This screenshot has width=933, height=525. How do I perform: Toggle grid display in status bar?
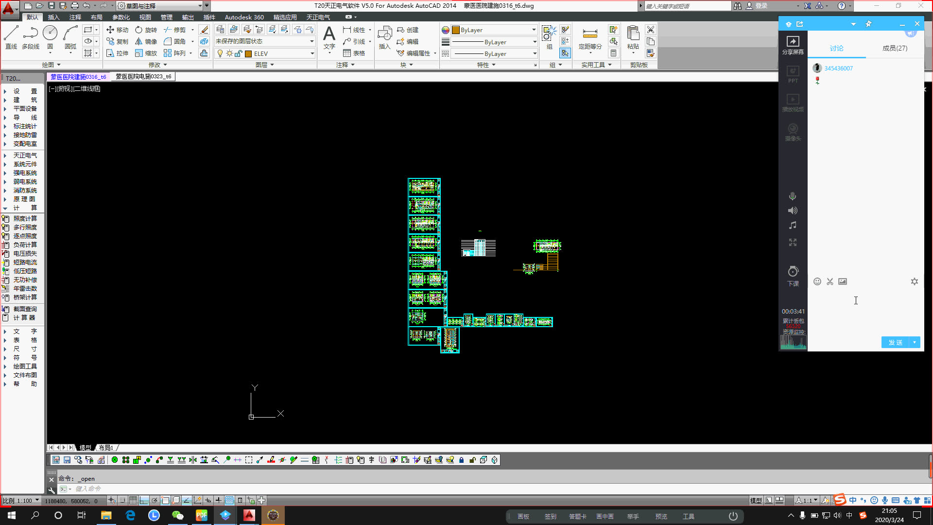(133, 500)
